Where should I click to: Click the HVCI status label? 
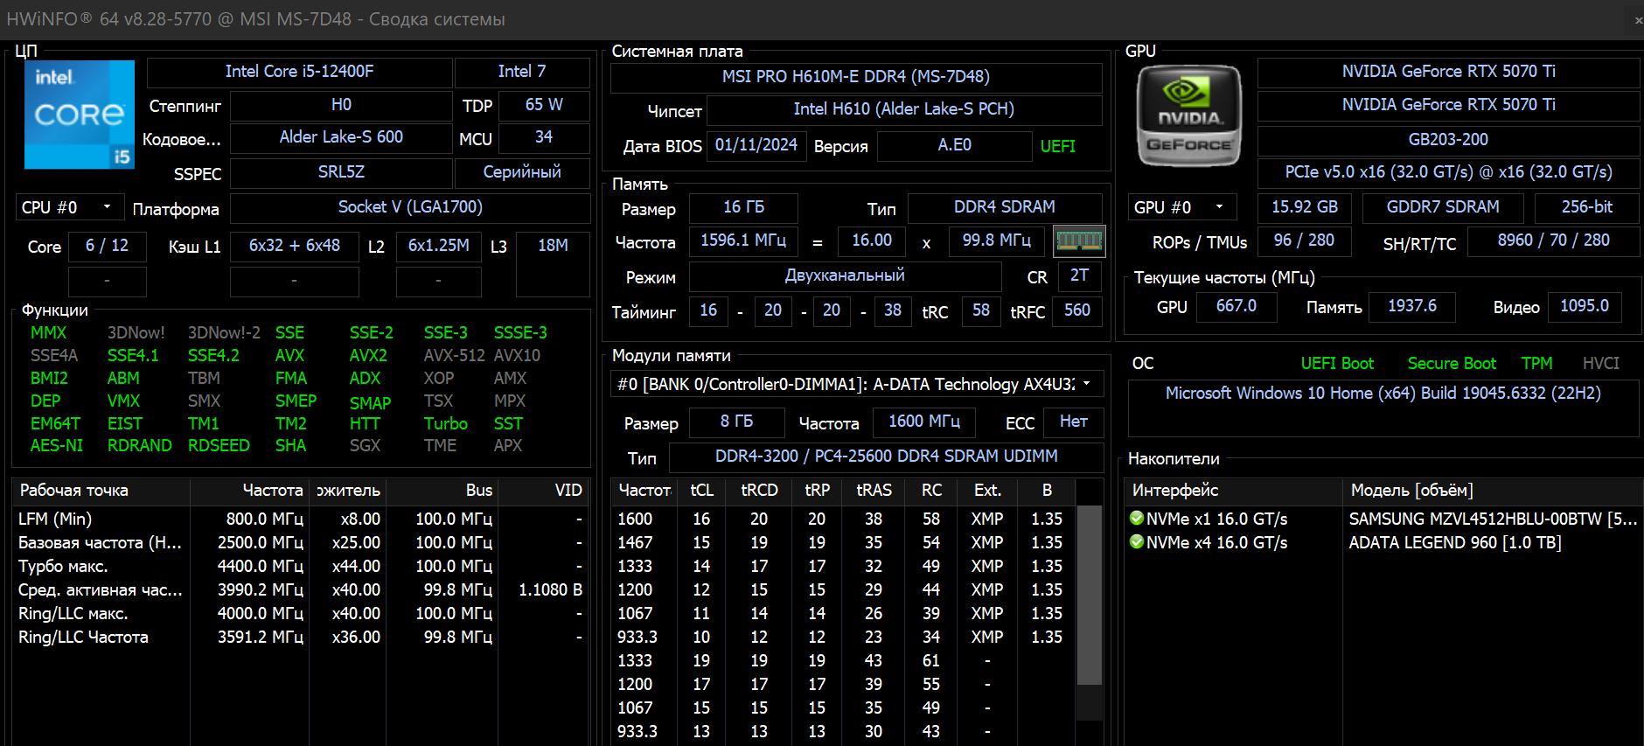click(x=1601, y=364)
